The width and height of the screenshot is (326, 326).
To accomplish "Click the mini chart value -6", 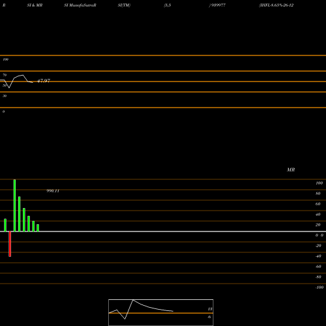I will [209, 317].
